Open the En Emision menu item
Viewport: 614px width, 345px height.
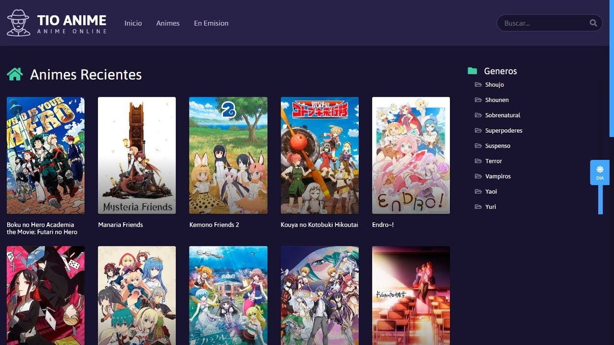211,23
